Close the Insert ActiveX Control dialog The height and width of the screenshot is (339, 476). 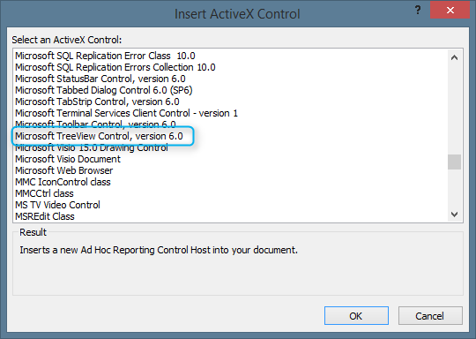(x=450, y=10)
